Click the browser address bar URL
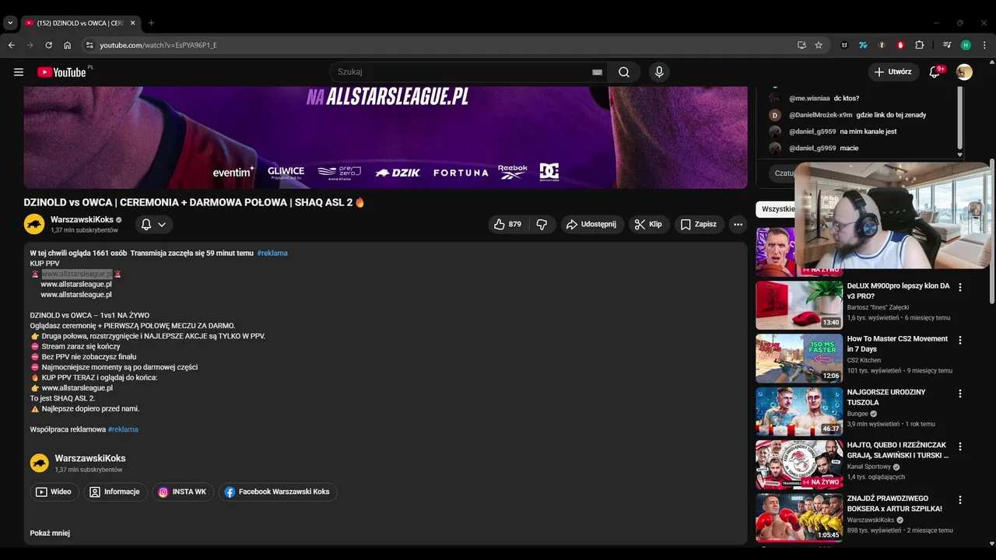 click(159, 45)
